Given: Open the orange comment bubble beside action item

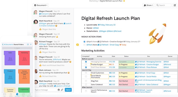Looking at the screenshot, I should (77, 45).
